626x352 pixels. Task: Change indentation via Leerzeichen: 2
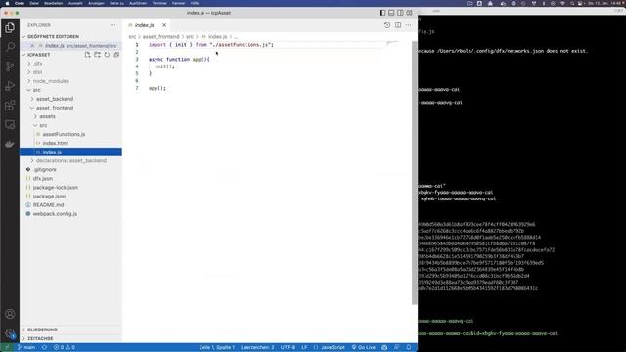pos(257,348)
